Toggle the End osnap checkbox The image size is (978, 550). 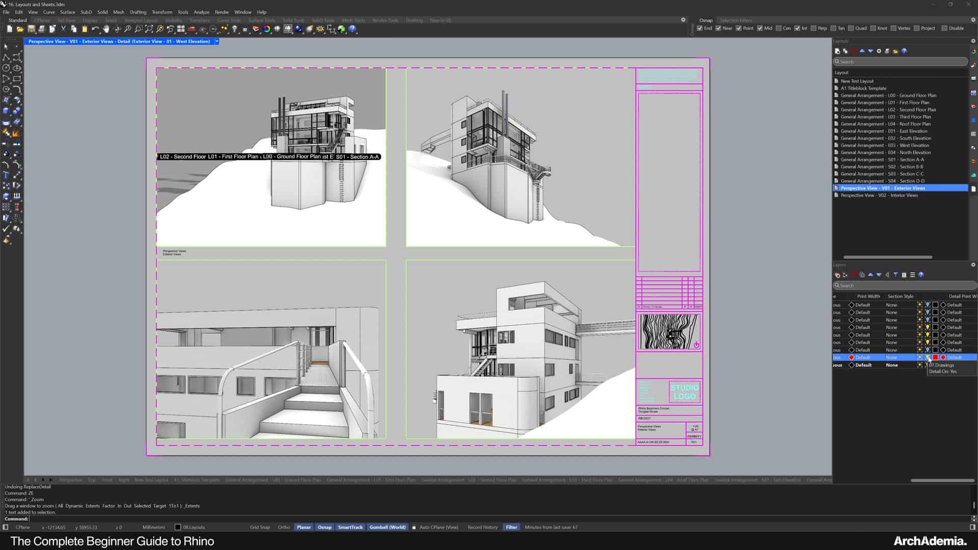pos(700,28)
